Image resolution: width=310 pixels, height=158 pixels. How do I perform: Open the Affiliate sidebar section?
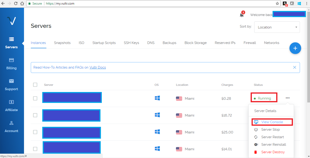click(x=11, y=106)
